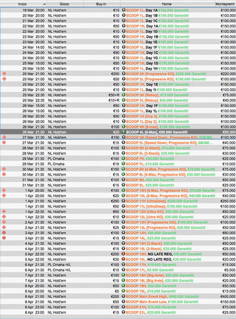Select 'SCOOP 1L [Day 2]' tournament
Screen dimensions: 236x319
157,121
